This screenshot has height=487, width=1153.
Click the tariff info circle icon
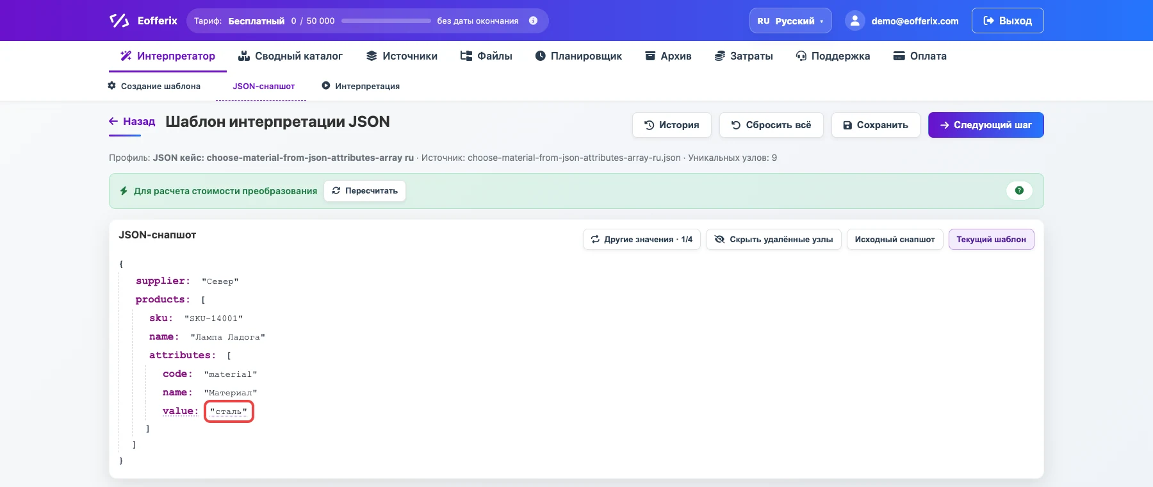click(533, 21)
